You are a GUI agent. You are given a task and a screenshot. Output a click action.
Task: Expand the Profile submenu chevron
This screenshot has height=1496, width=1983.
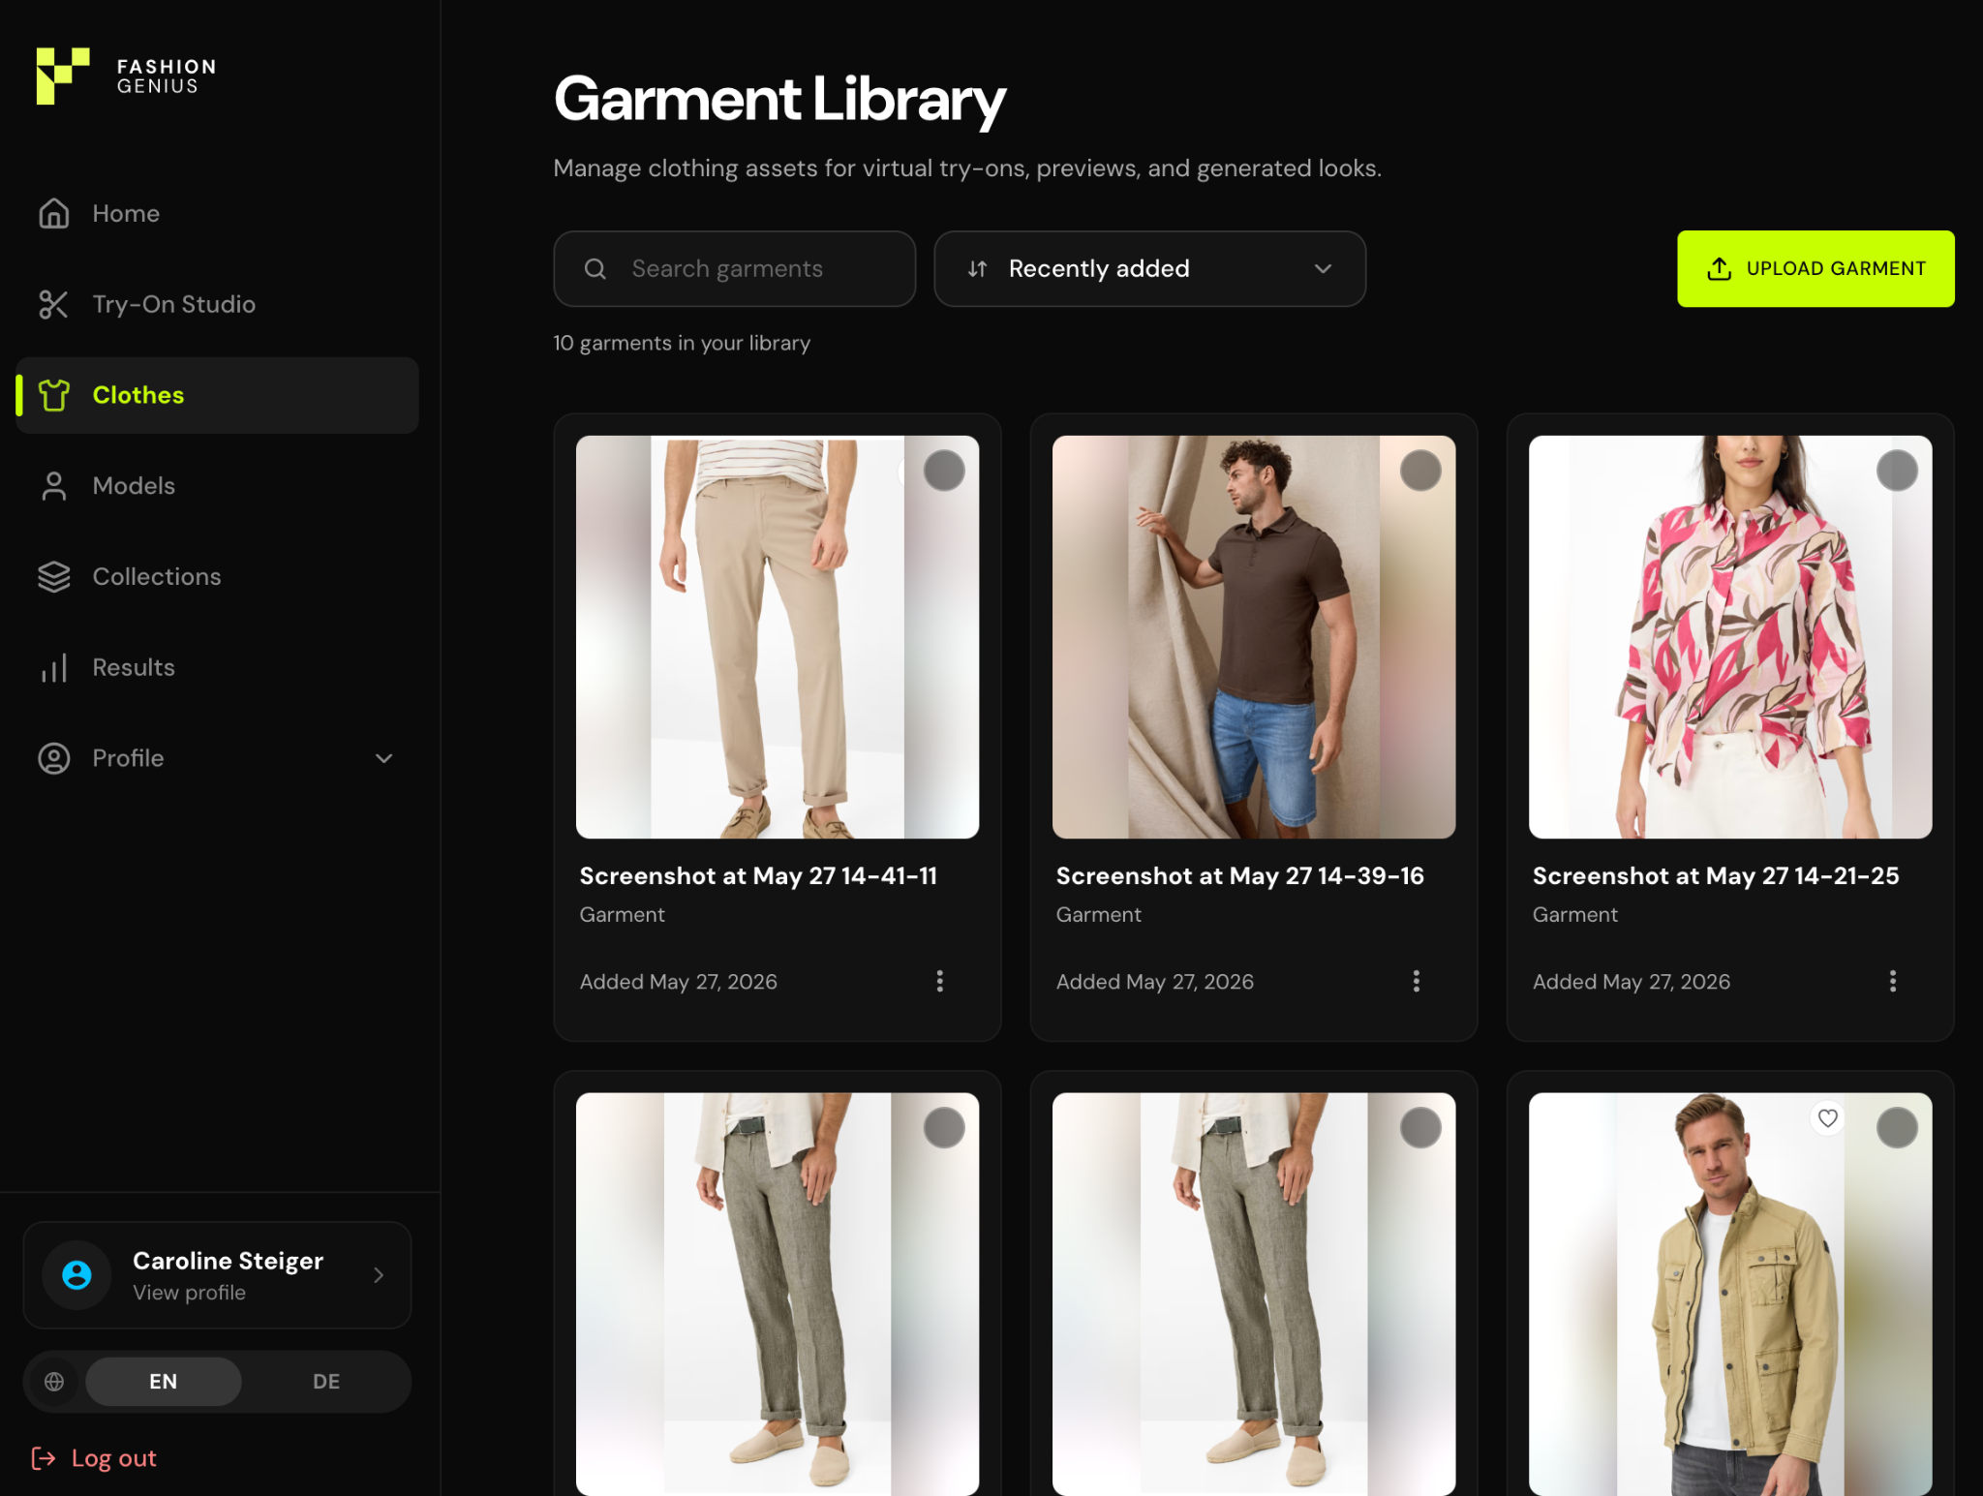point(384,758)
